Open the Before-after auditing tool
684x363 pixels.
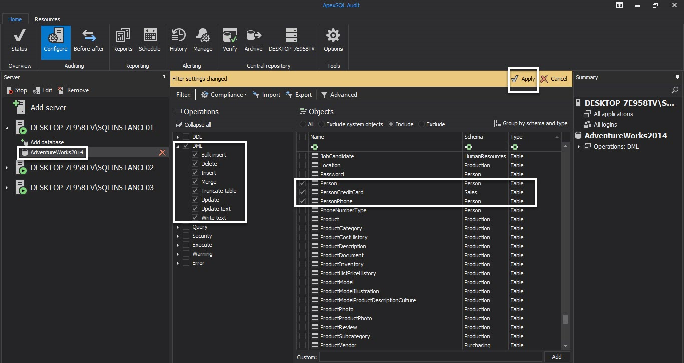[x=89, y=41]
